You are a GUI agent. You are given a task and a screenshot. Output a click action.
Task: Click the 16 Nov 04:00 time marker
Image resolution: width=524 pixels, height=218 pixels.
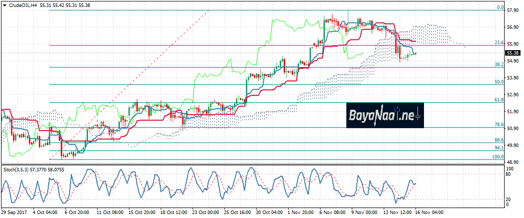coord(430,212)
